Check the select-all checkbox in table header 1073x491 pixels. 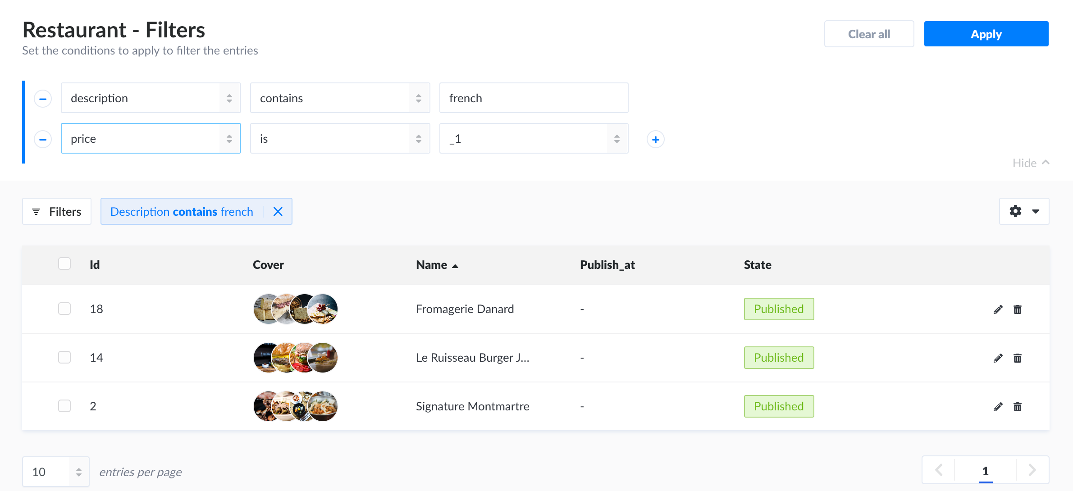coord(64,264)
